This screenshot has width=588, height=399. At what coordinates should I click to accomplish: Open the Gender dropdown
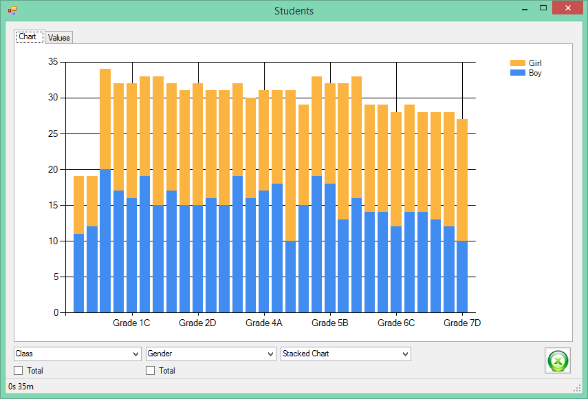click(210, 354)
